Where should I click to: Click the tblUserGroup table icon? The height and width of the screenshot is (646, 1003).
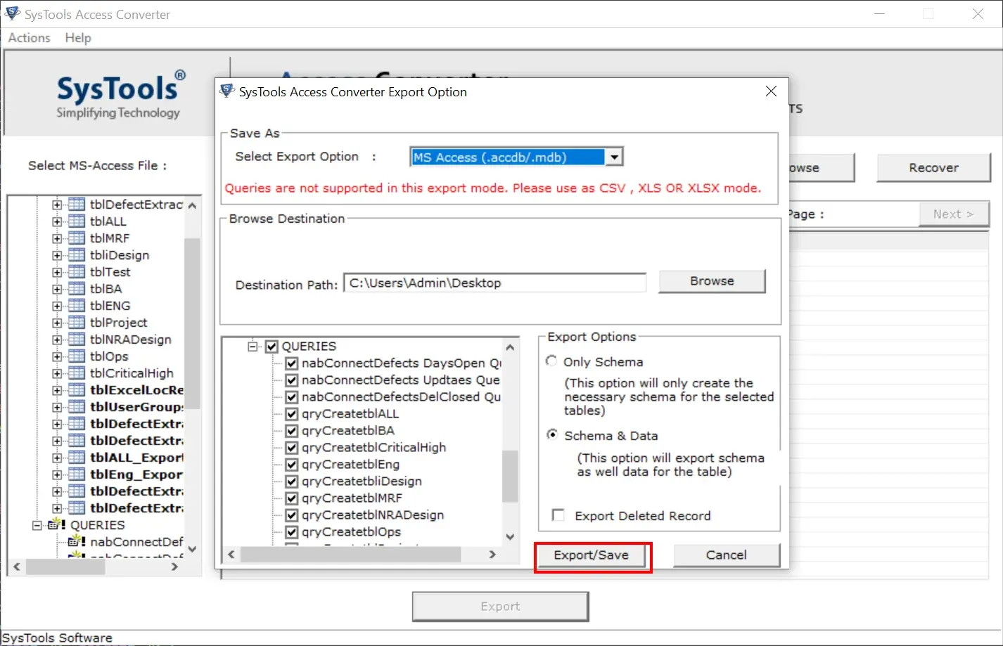[x=77, y=407]
